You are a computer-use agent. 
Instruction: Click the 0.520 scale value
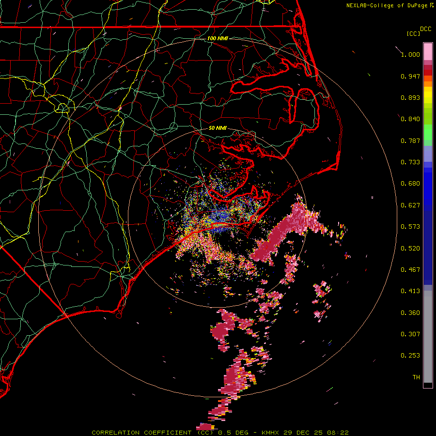[410, 249]
